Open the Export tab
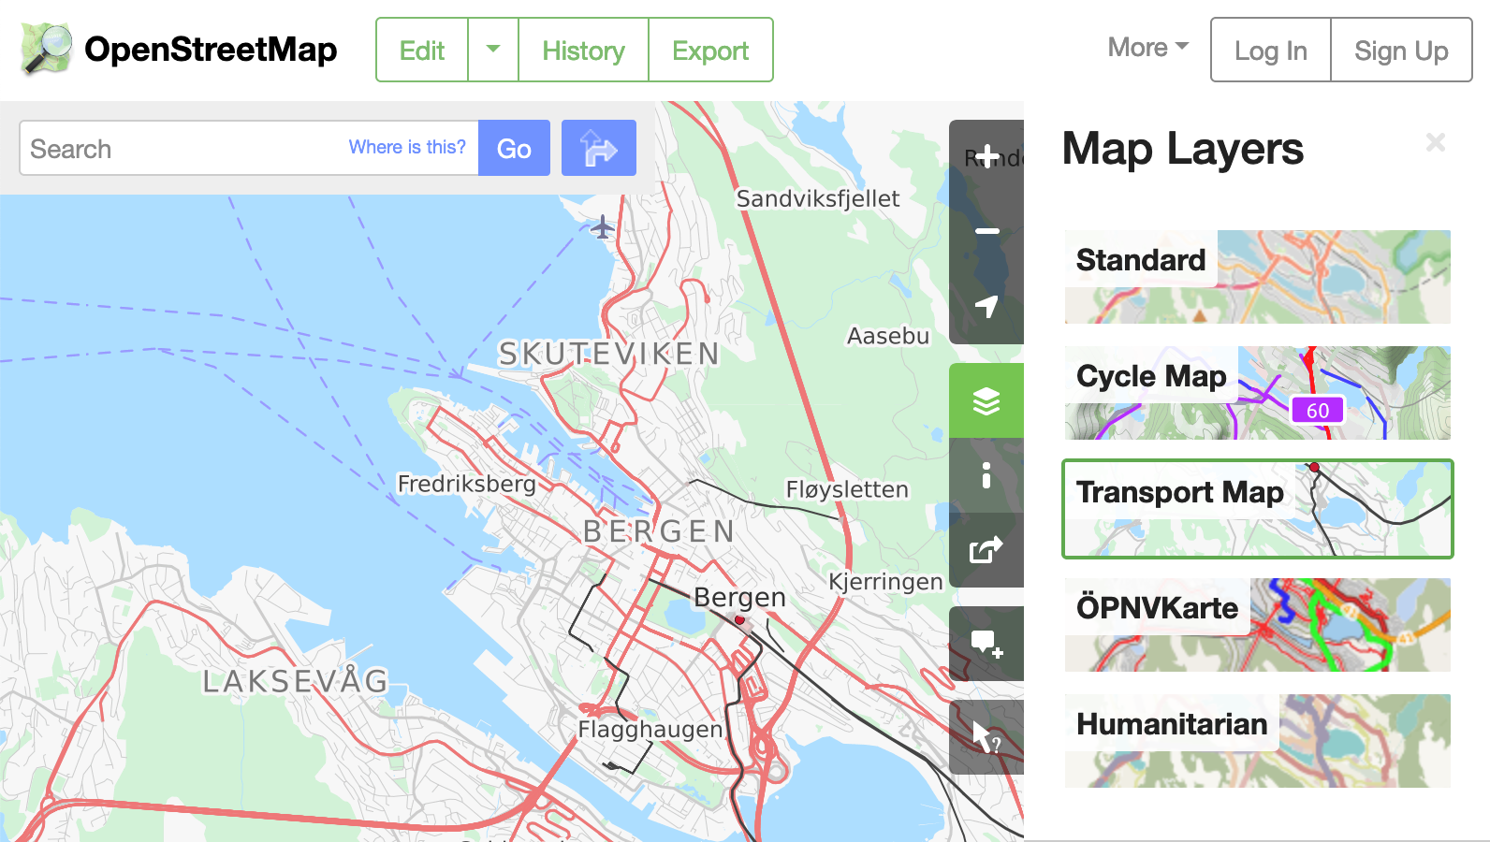This screenshot has height=842, width=1490. [x=710, y=50]
